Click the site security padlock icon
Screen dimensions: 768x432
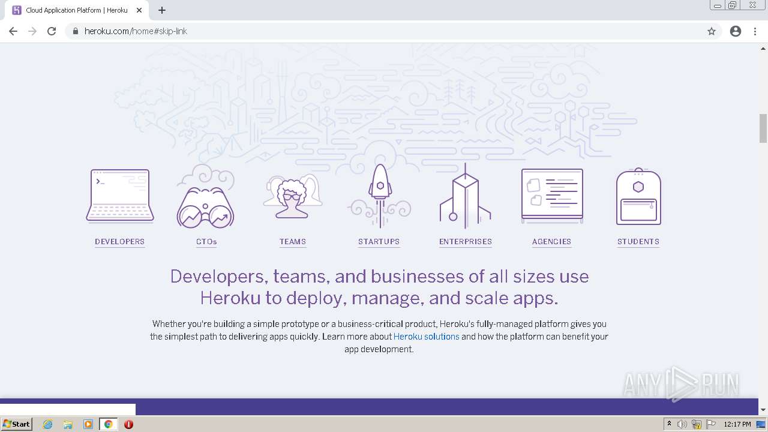point(76,31)
